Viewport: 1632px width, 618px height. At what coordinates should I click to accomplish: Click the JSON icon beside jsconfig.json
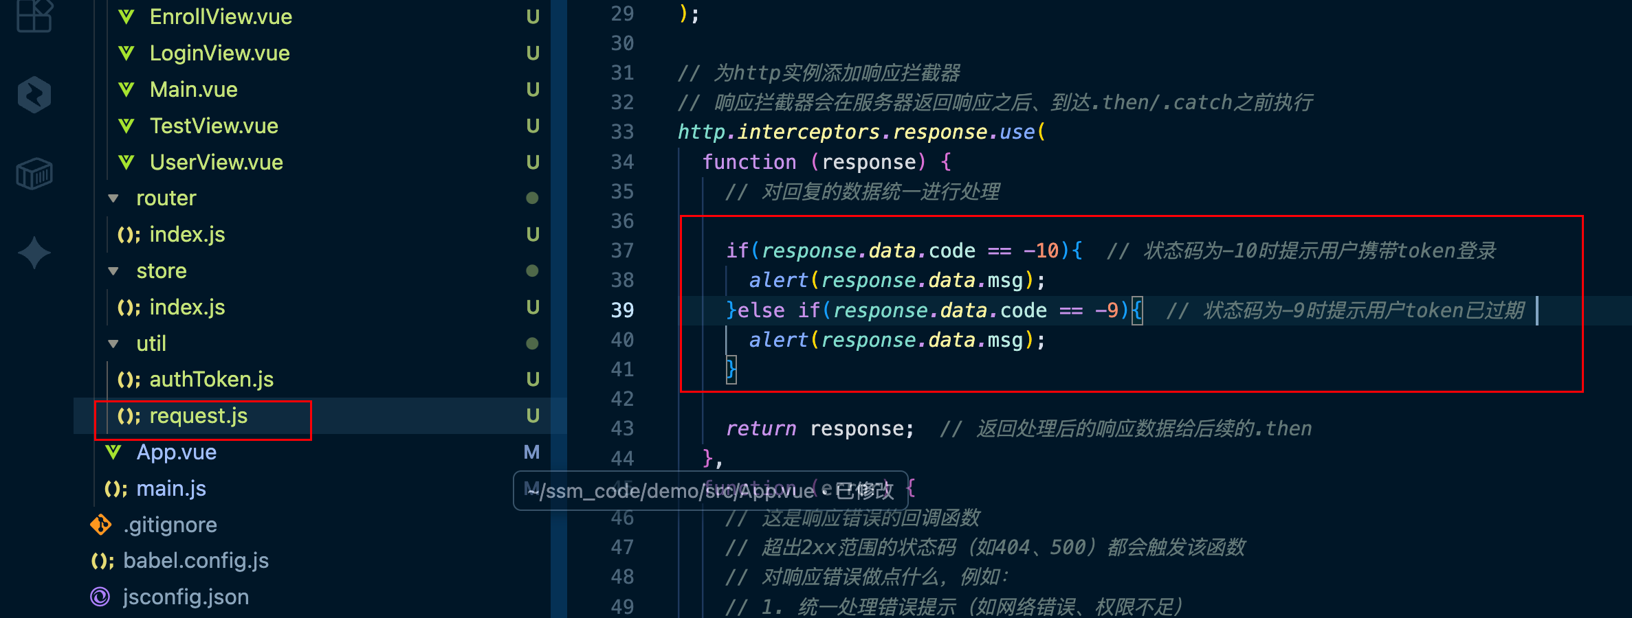pyautogui.click(x=100, y=597)
